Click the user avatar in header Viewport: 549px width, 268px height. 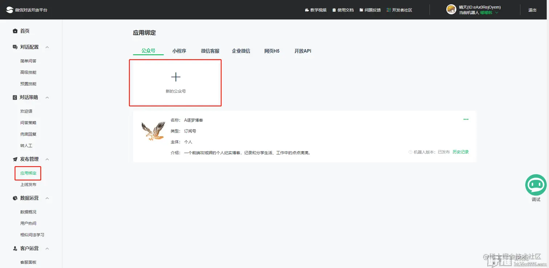click(x=451, y=9)
